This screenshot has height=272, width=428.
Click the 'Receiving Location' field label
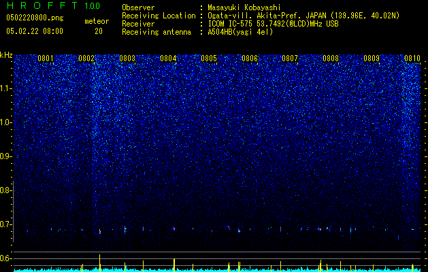tap(159, 16)
